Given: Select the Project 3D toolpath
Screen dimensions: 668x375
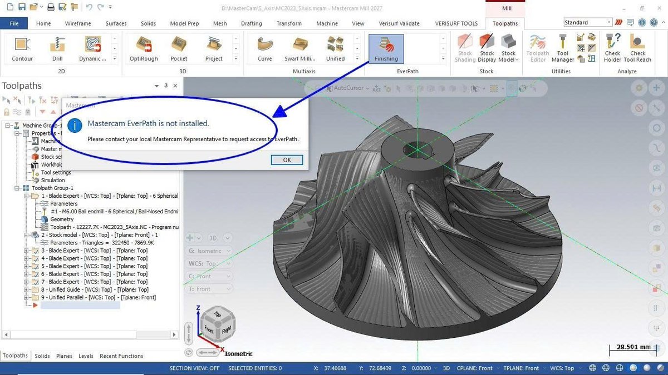Looking at the screenshot, I should [214, 49].
